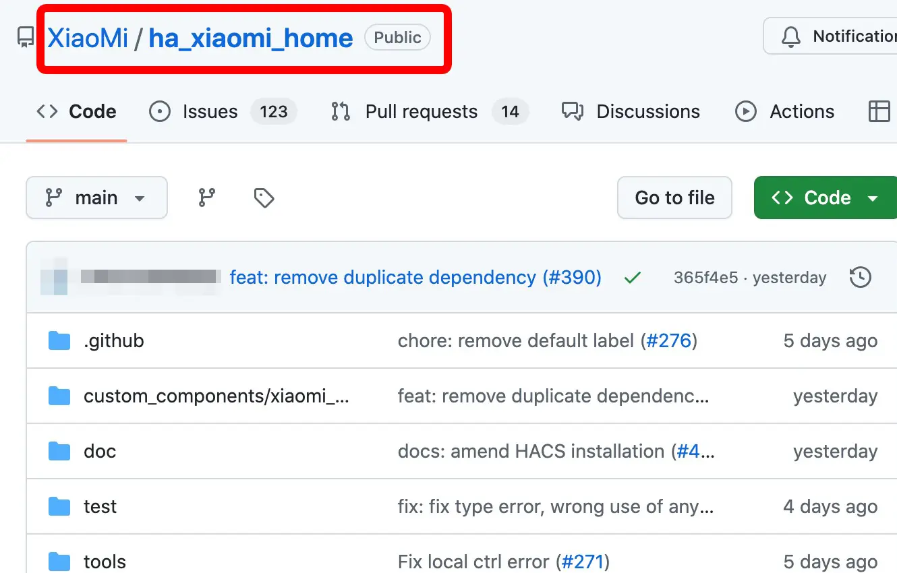Open the Actions tab

(x=801, y=111)
